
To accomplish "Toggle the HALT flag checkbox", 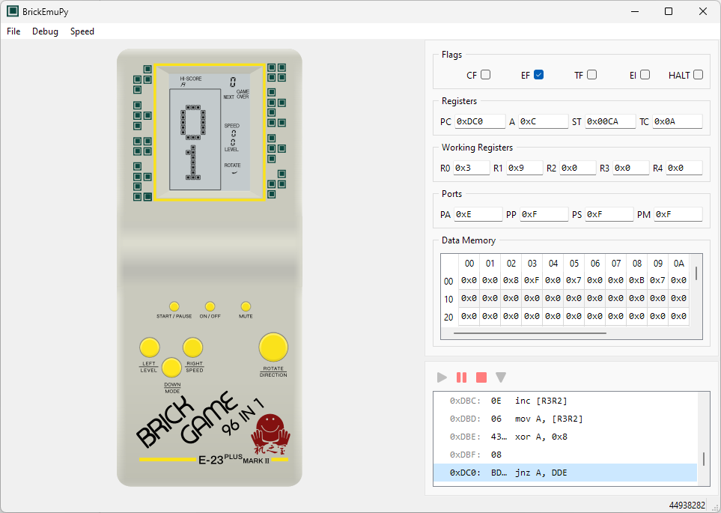I will (697, 74).
